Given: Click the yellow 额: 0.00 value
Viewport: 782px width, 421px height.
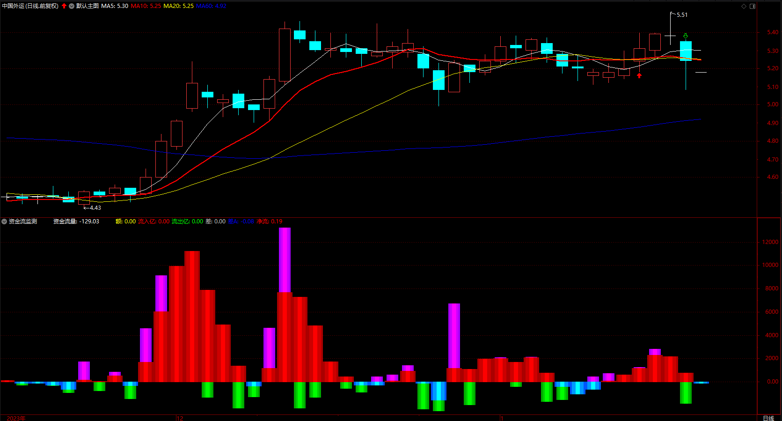Looking at the screenshot, I should tap(125, 222).
